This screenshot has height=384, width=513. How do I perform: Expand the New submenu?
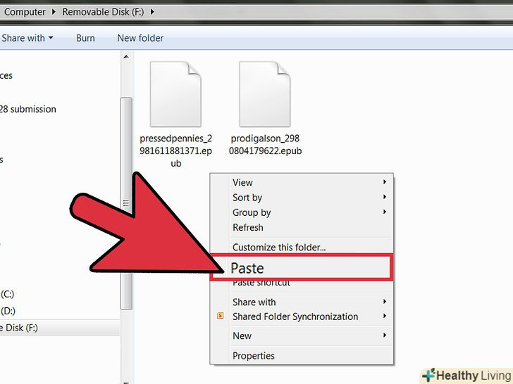pyautogui.click(x=242, y=336)
